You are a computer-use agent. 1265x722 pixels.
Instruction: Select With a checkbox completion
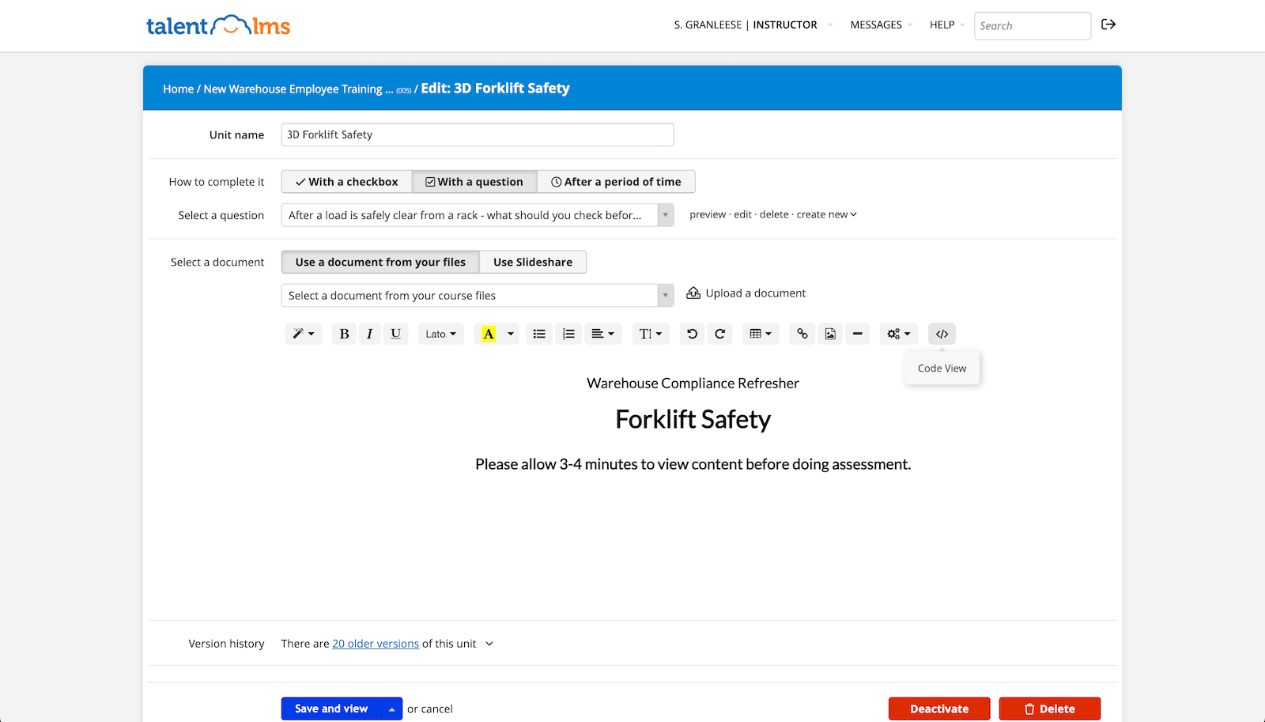346,182
